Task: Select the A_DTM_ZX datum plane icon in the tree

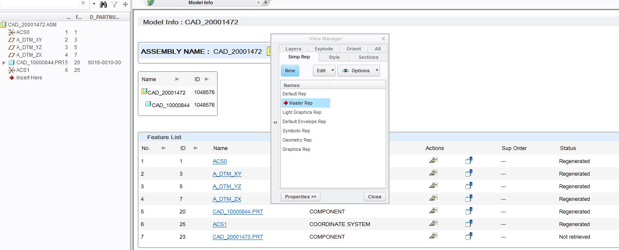Action: tap(12, 55)
